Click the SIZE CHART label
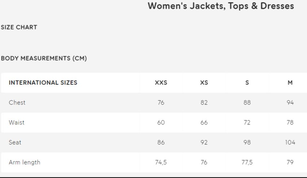Image resolution: width=307 pixels, height=178 pixels. pyautogui.click(x=19, y=27)
